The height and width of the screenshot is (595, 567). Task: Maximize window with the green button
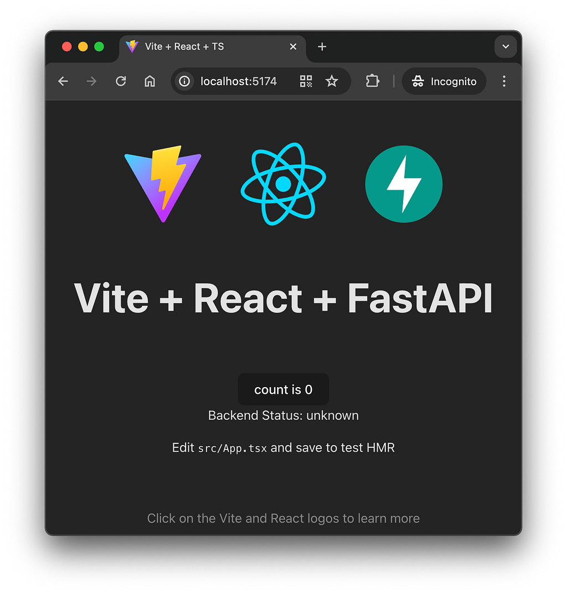(x=99, y=46)
